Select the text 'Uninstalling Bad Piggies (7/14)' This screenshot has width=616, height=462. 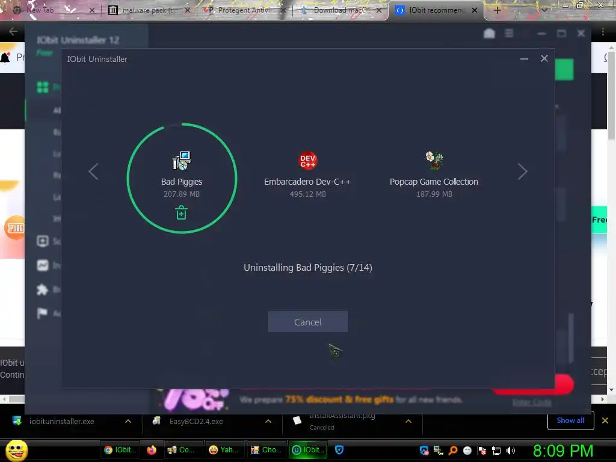(x=307, y=268)
